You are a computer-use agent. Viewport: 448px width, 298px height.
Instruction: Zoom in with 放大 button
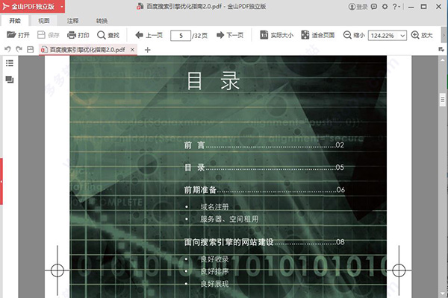(x=421, y=35)
